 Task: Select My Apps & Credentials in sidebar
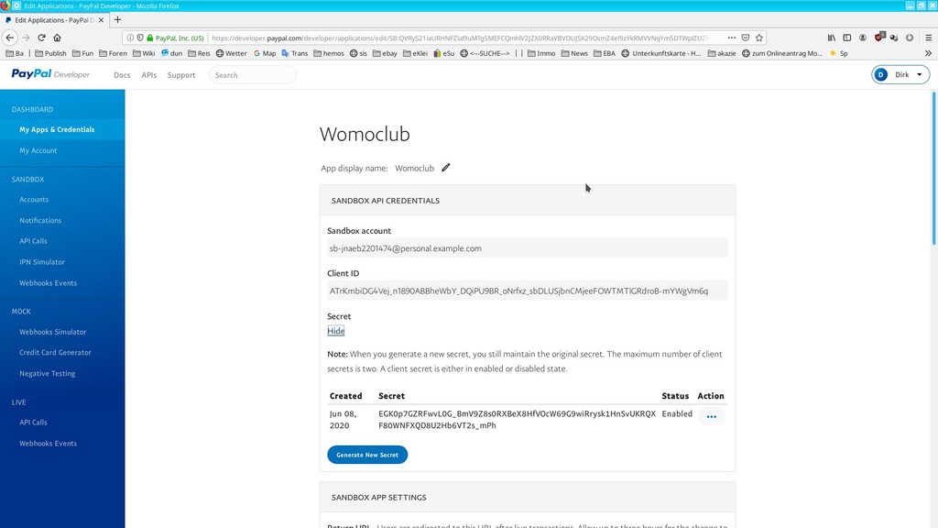(62, 129)
